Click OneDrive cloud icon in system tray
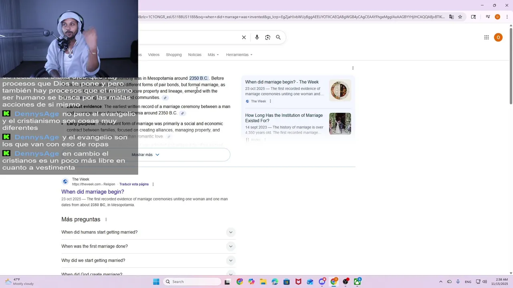 point(449,282)
